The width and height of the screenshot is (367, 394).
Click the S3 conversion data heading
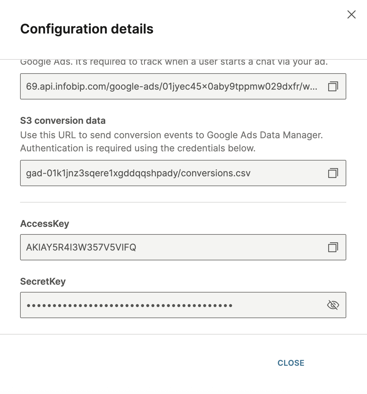[x=63, y=120]
